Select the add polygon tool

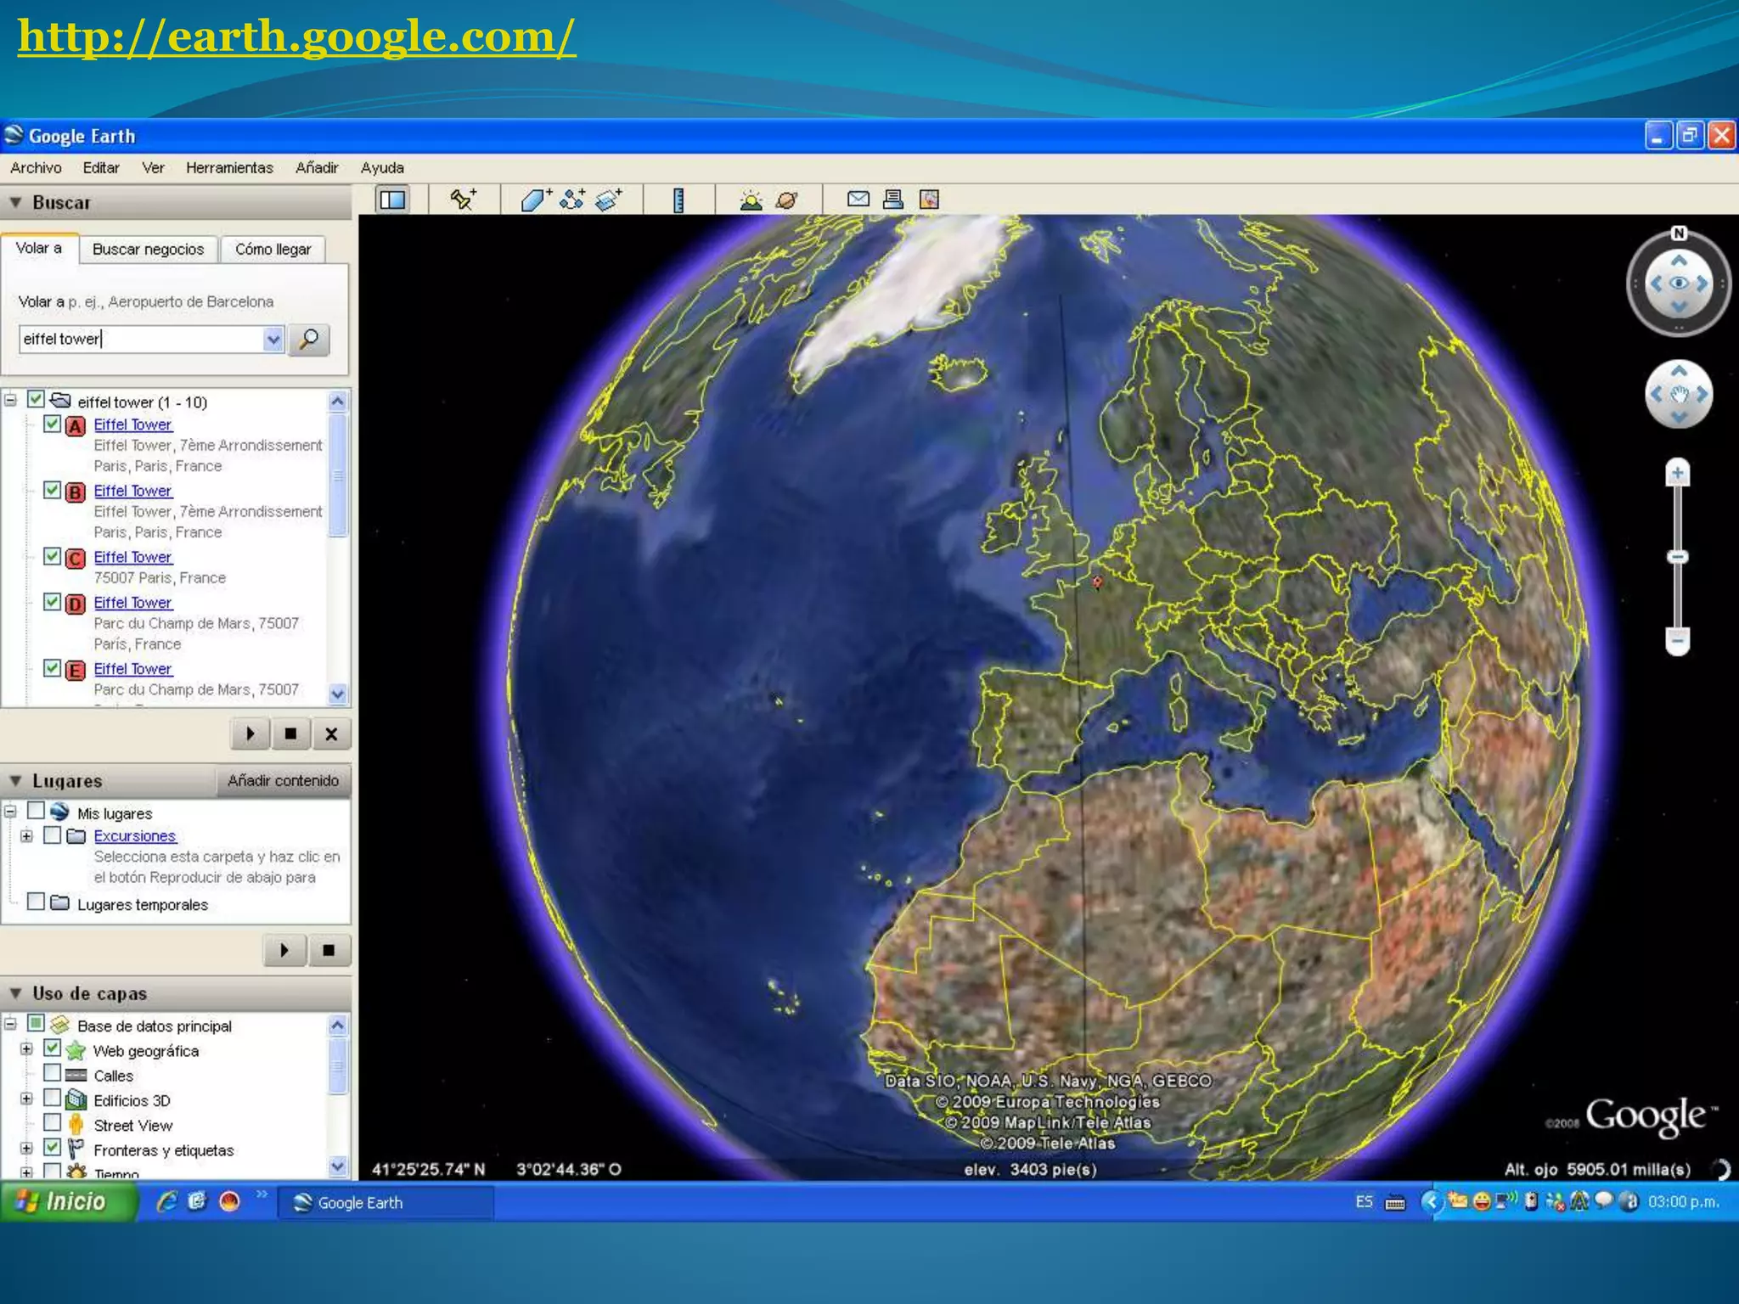(x=535, y=200)
